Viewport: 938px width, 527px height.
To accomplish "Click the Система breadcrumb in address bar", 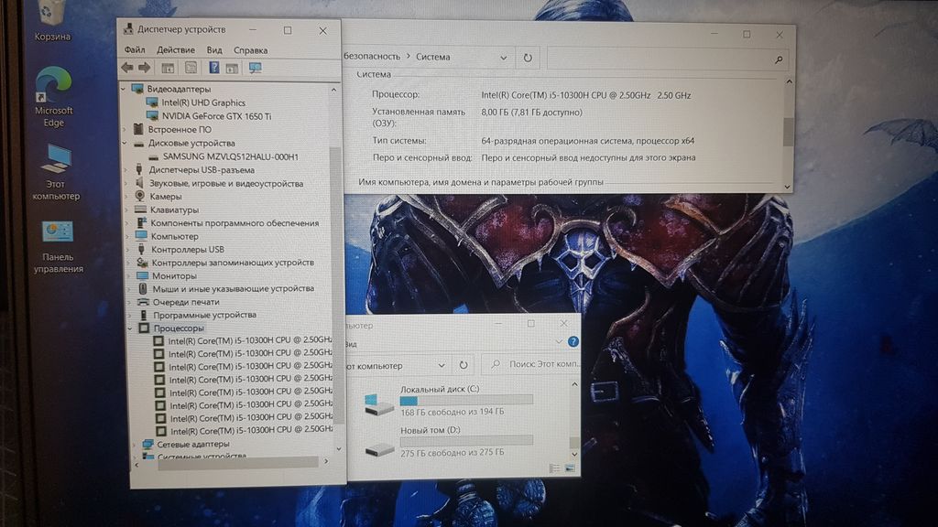I will coord(432,57).
